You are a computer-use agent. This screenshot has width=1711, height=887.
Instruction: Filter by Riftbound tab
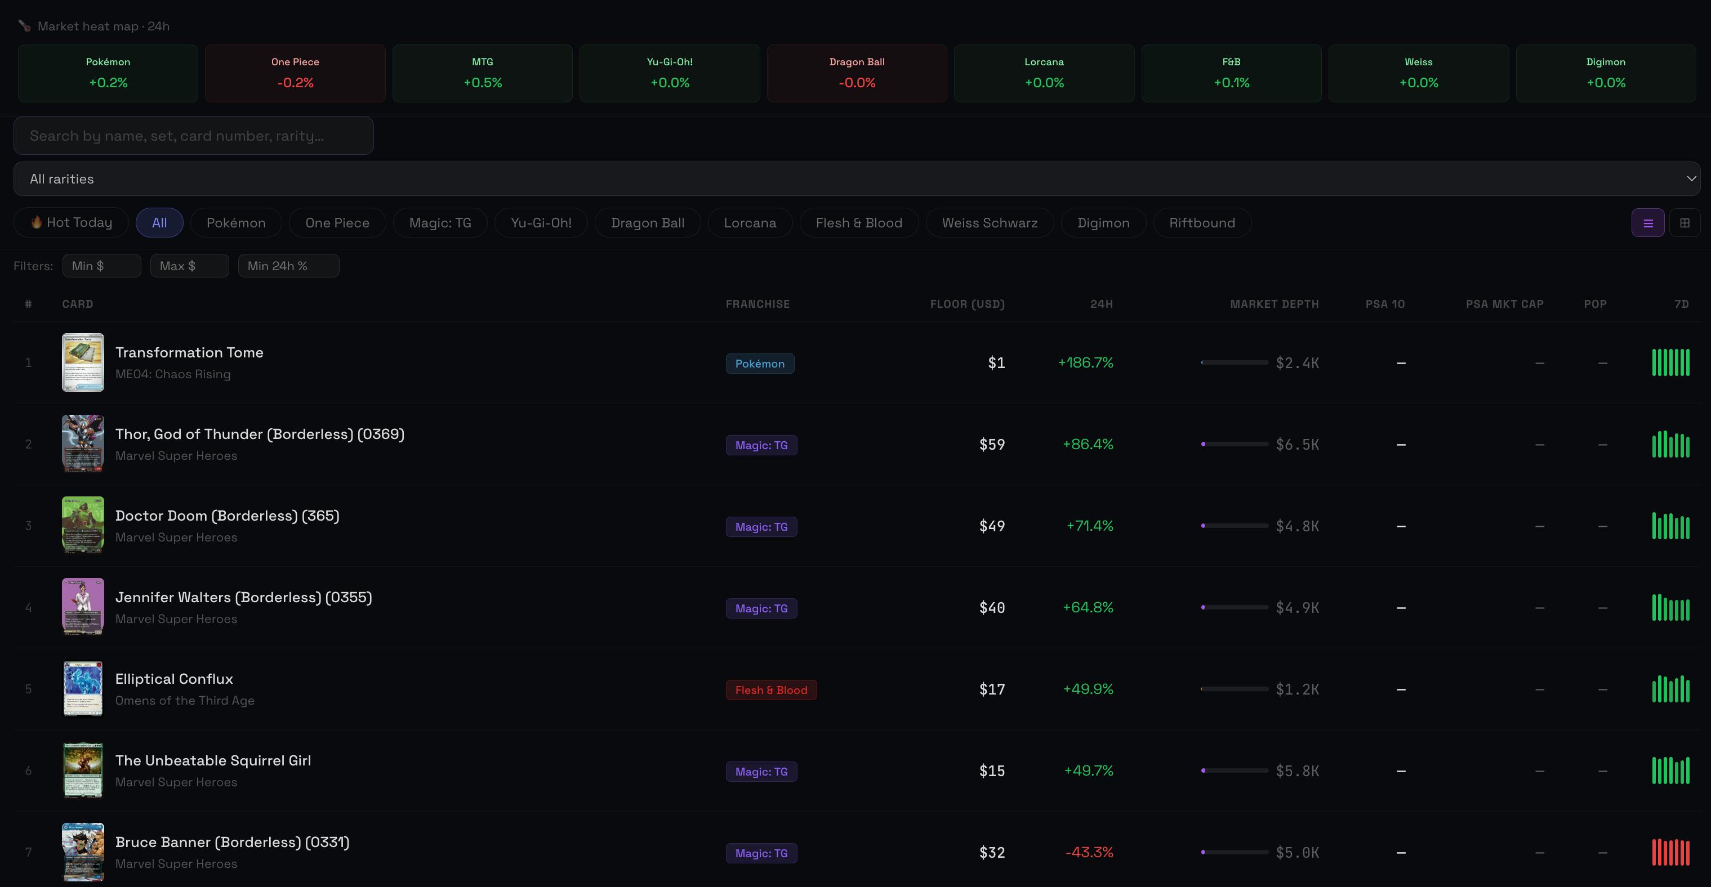point(1202,222)
